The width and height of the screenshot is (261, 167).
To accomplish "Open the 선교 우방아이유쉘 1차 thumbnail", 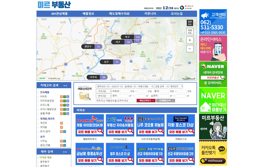I will tap(150, 154).
